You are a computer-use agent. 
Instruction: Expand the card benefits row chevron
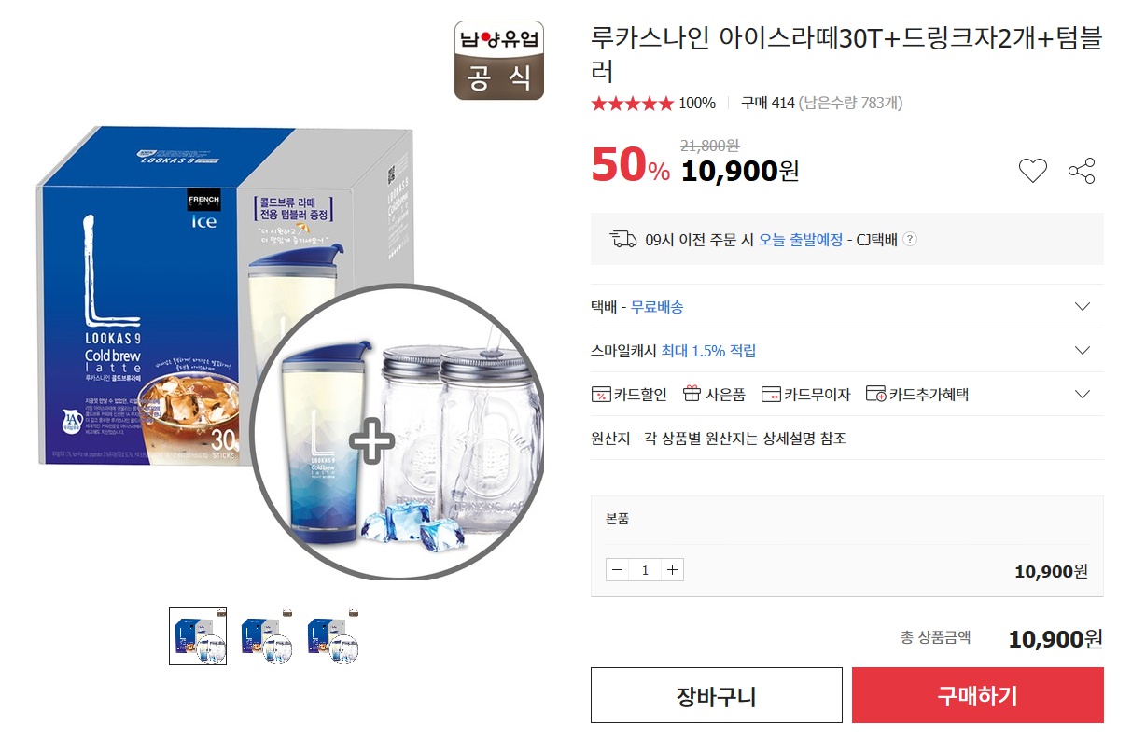(1083, 395)
